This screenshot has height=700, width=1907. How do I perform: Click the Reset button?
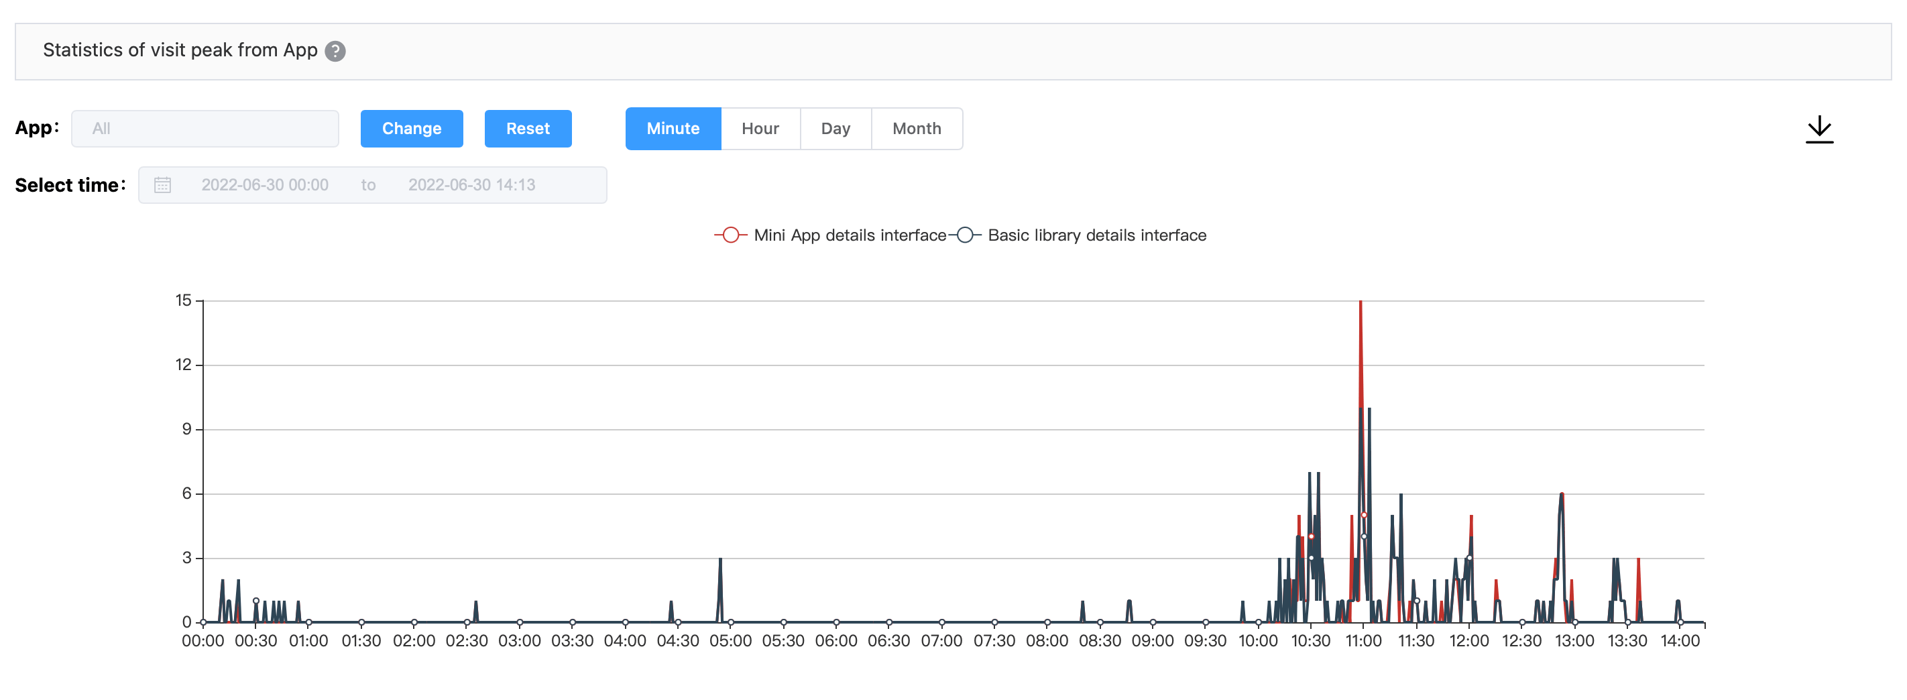528,129
